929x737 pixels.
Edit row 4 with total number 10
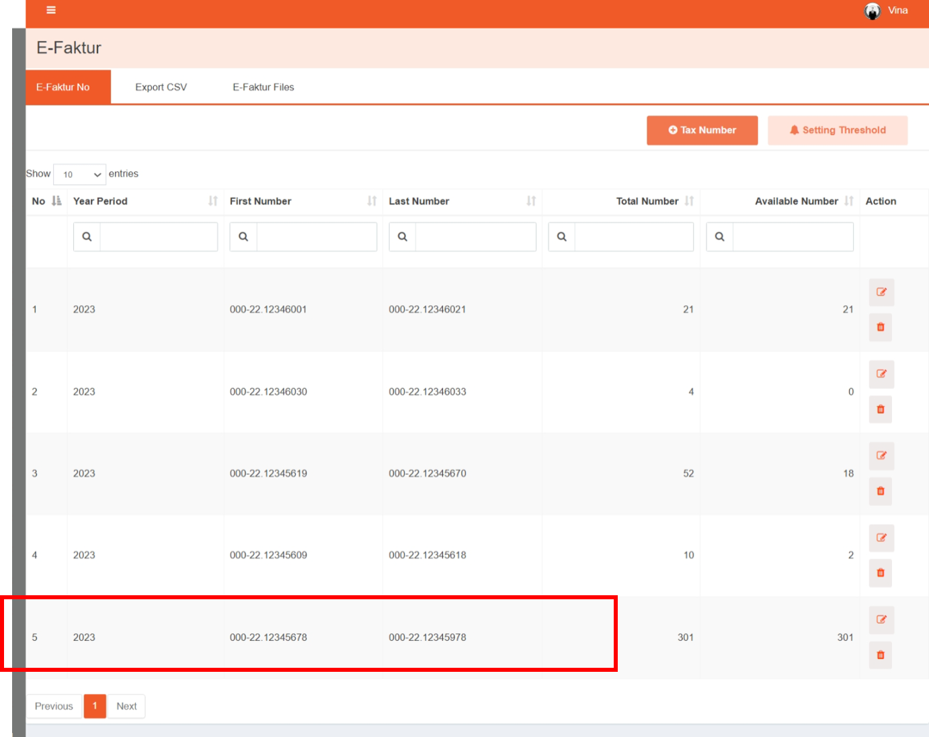tap(881, 538)
